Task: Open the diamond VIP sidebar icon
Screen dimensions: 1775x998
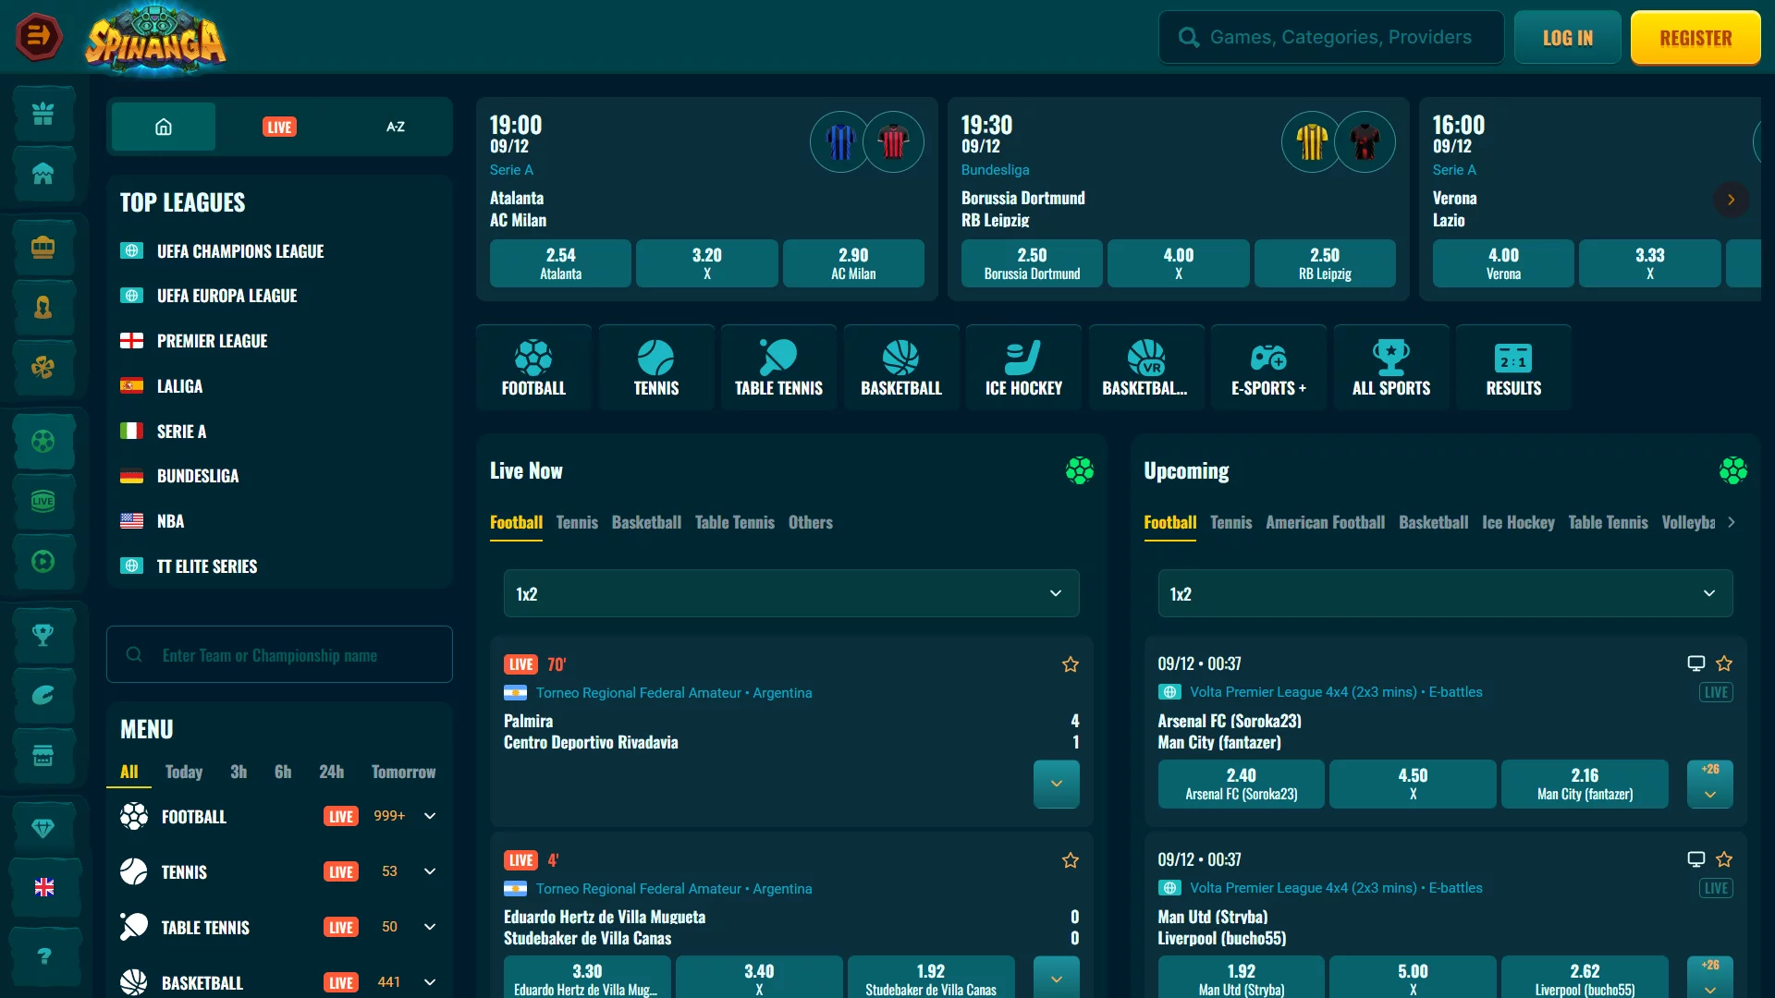Action: [x=43, y=828]
